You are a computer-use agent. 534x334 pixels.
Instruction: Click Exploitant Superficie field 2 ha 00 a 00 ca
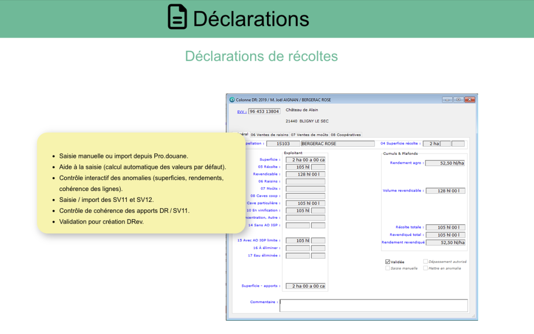pos(306,160)
